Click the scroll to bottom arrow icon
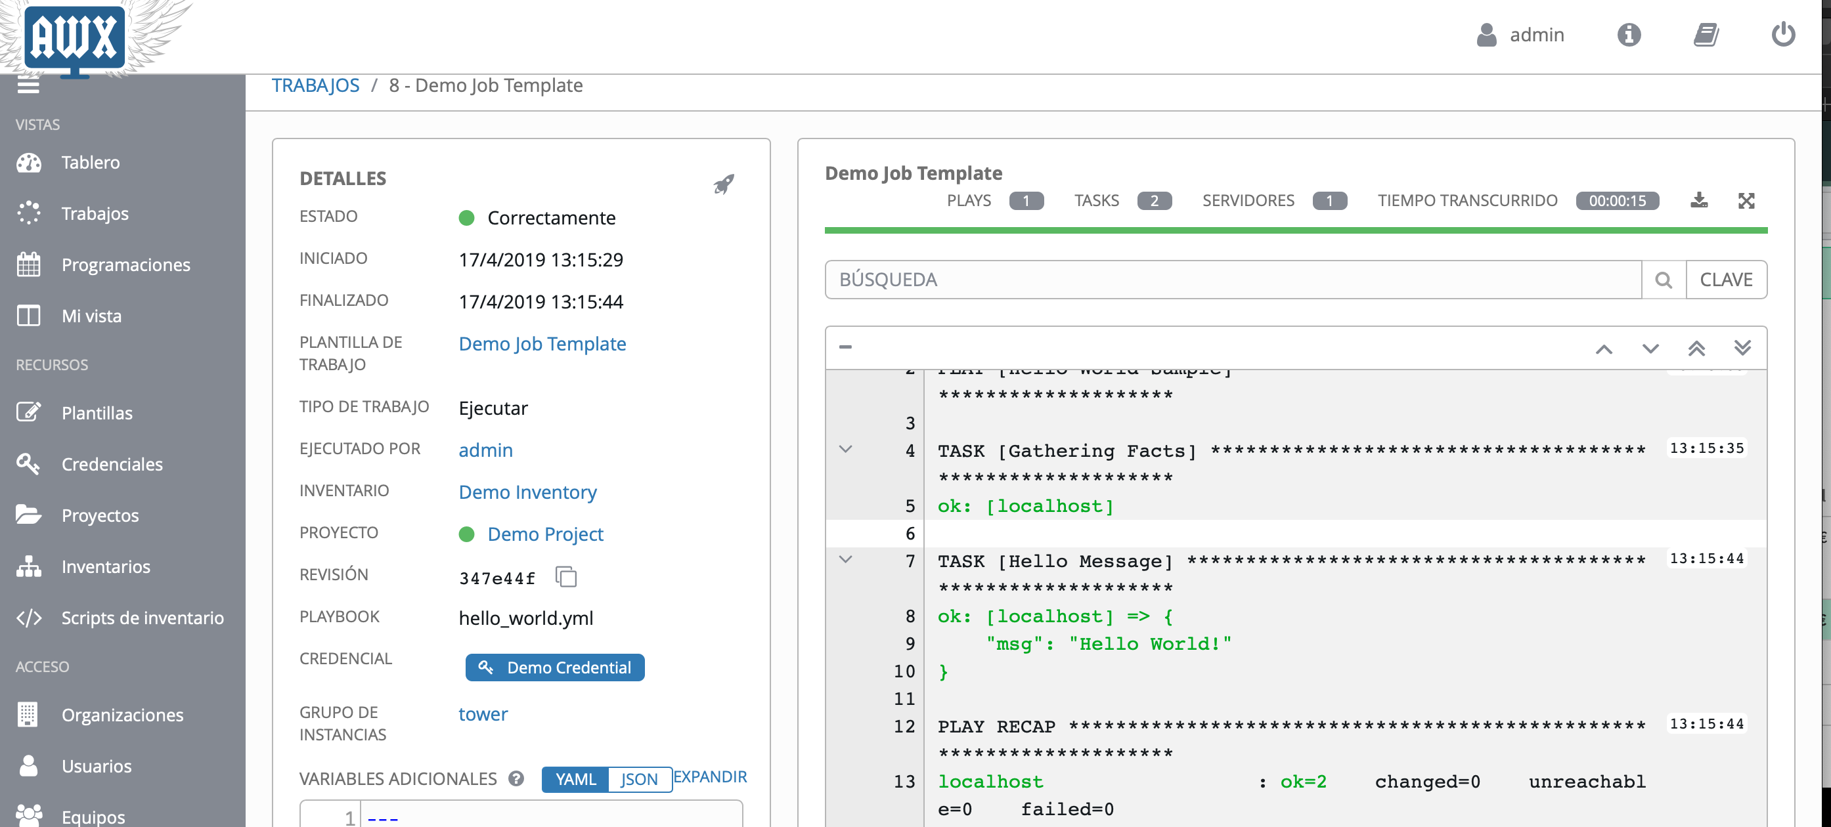 [1742, 348]
